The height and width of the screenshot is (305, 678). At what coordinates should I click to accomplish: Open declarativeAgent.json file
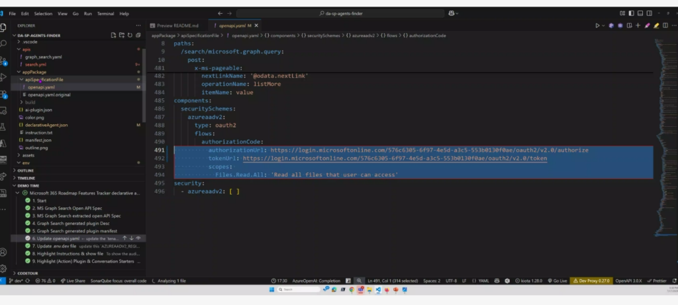(46, 125)
